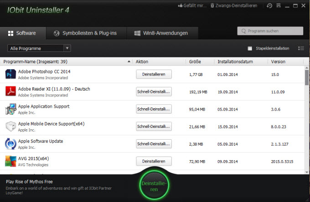Select the 'Apple Application Support' name
The width and height of the screenshot is (310, 202).
(x=44, y=106)
